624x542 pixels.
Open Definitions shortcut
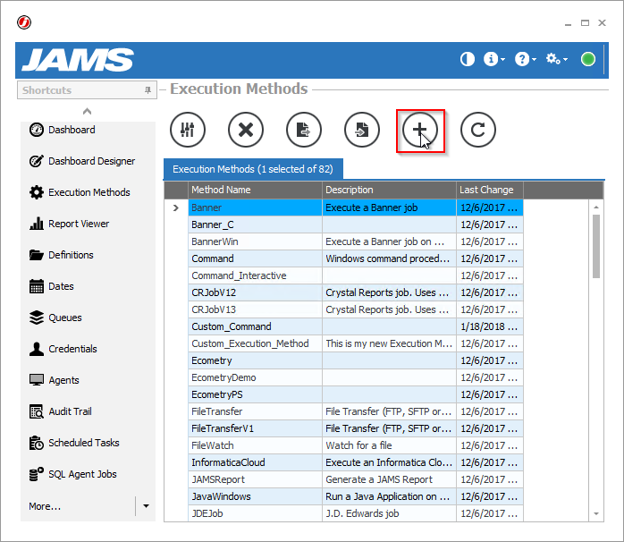[62, 255]
